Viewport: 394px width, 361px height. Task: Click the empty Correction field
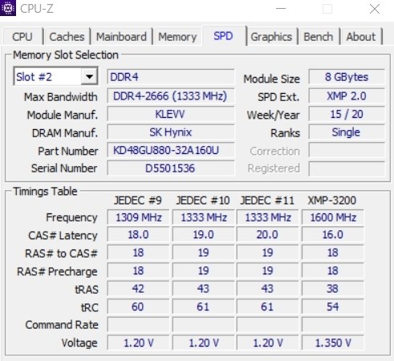coord(347,150)
